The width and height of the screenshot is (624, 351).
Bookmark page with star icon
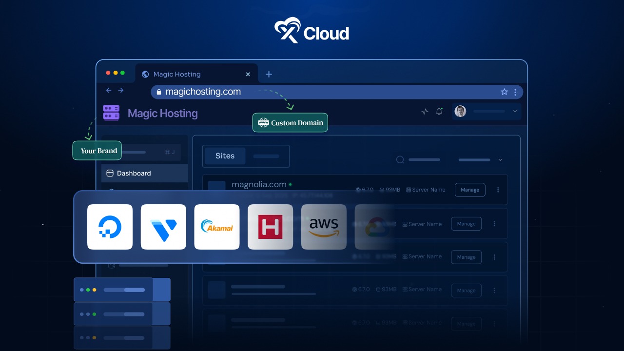pos(504,92)
